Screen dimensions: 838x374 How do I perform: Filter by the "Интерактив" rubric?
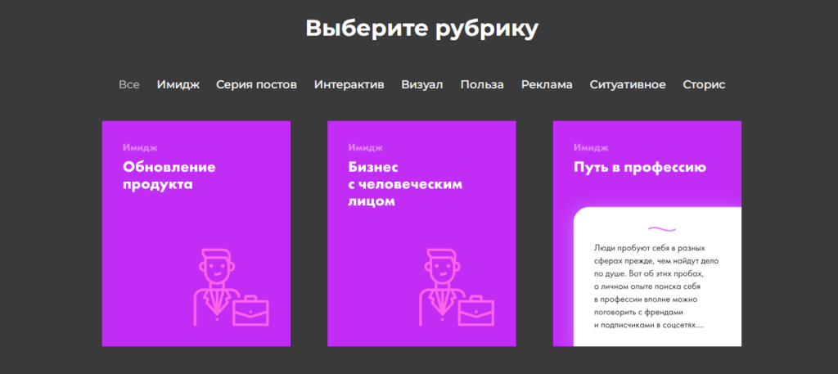[349, 84]
